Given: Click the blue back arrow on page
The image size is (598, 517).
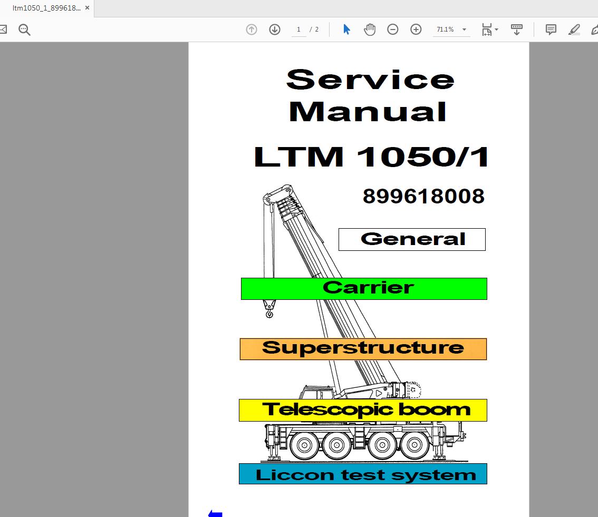Looking at the screenshot, I should (x=215, y=513).
